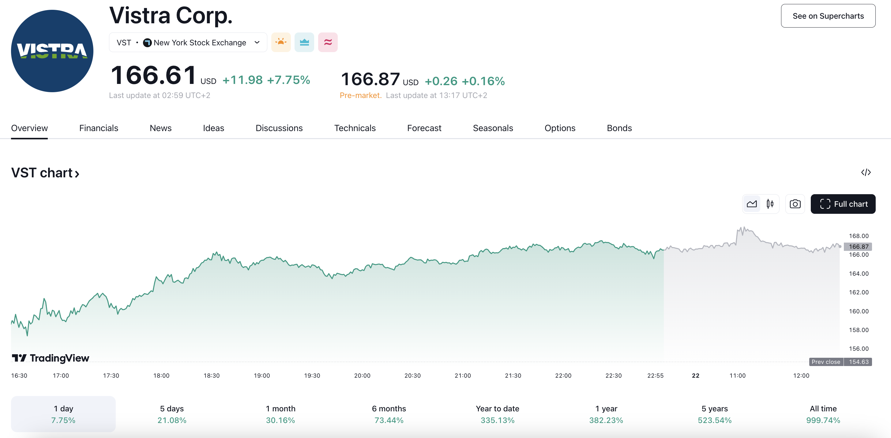The width and height of the screenshot is (891, 438).
Task: Click the Vistra company logo
Action: pyautogui.click(x=52, y=51)
